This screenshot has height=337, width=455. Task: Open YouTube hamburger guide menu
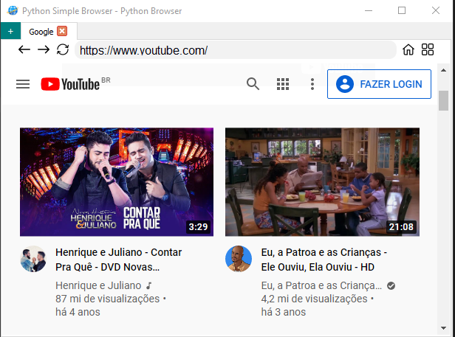pos(23,84)
